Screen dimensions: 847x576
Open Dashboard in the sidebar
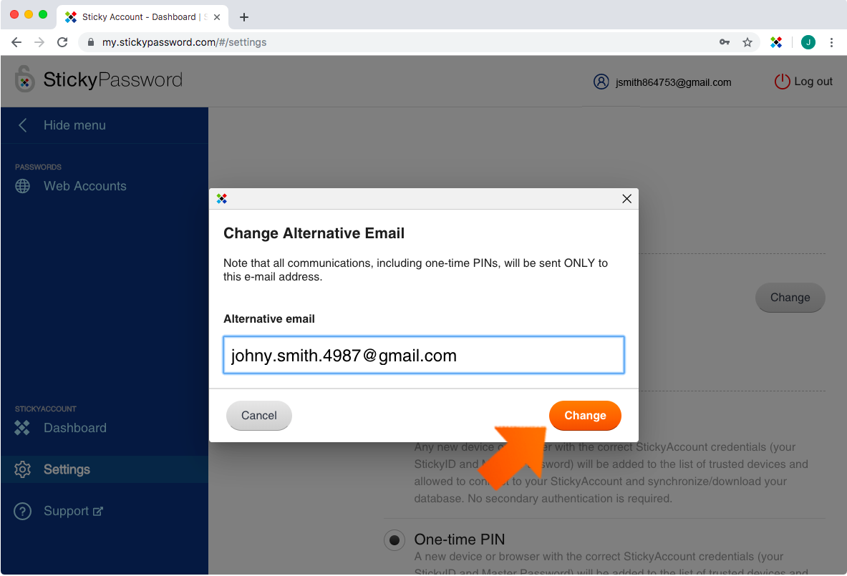pyautogui.click(x=75, y=428)
